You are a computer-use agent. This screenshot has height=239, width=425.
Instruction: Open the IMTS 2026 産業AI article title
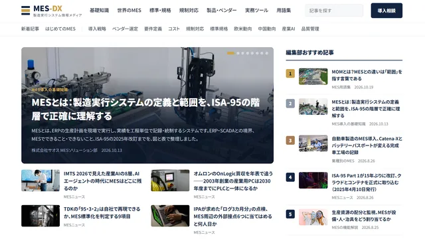coord(103,181)
